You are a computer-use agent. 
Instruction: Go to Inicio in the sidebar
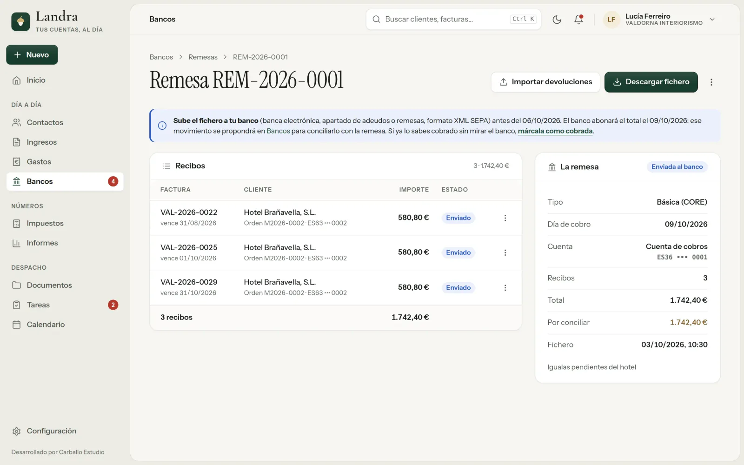(x=65, y=80)
